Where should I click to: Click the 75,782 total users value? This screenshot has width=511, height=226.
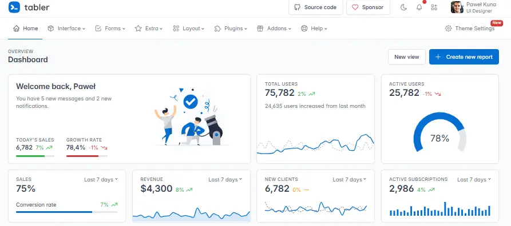280,93
